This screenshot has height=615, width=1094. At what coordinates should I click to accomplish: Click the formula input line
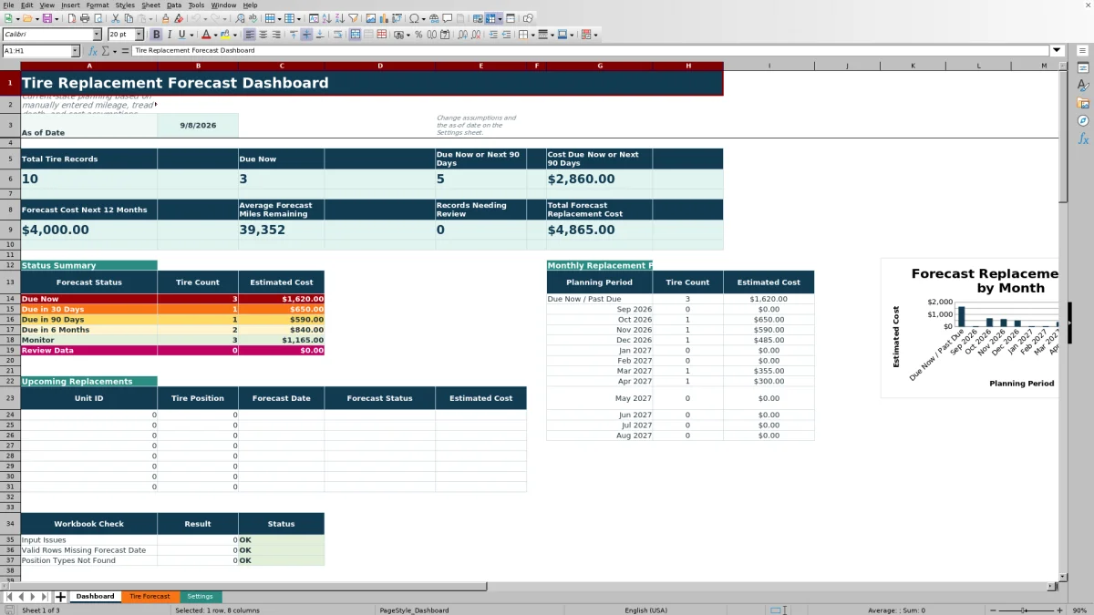point(590,51)
